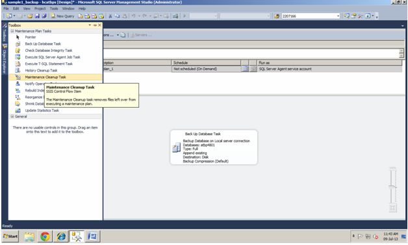Click the Shrink Database Task icon
The image size is (408, 245).
pyautogui.click(x=18, y=103)
